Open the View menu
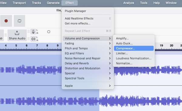 coord(3,3)
